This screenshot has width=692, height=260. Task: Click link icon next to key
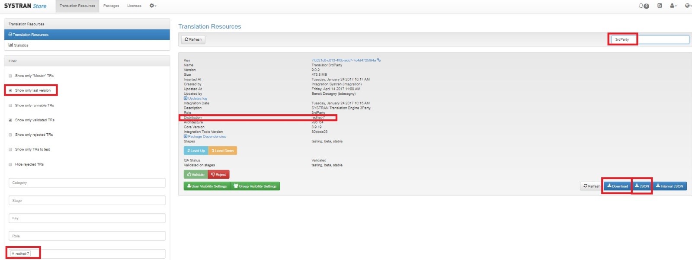point(379,60)
